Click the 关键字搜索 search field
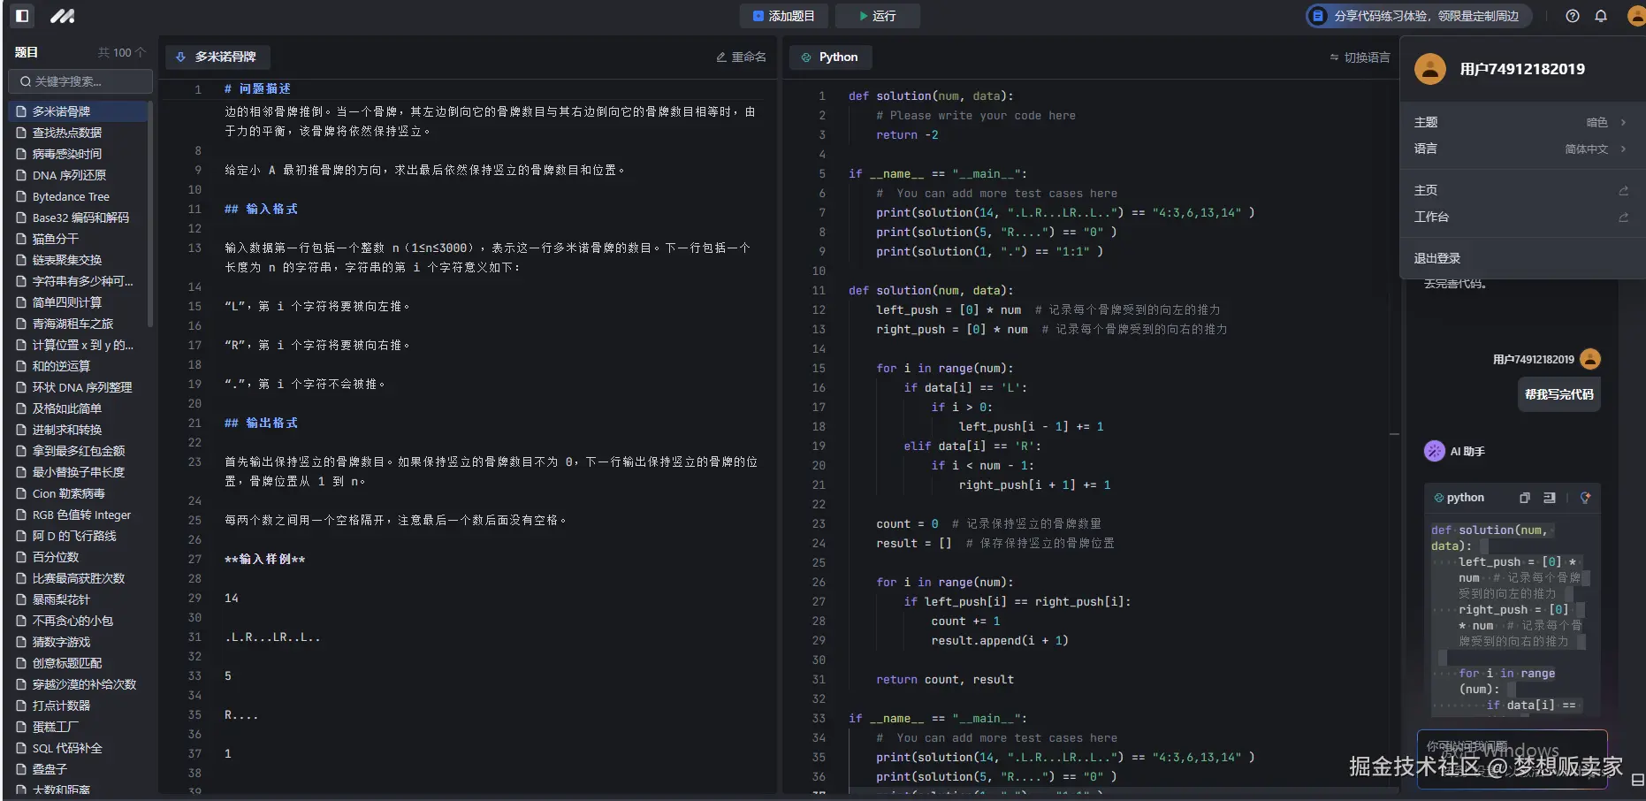Screen dimensions: 1646x801 tap(80, 81)
